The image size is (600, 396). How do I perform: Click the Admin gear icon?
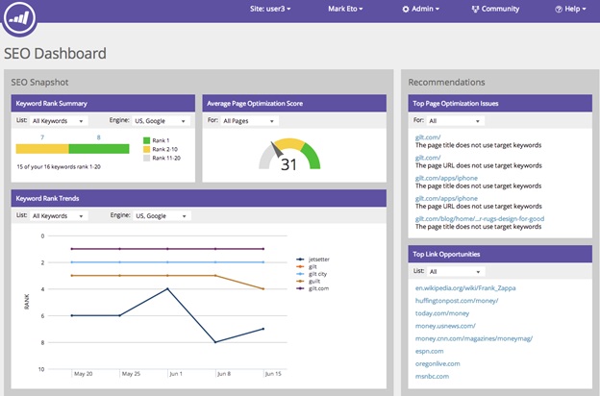(406, 10)
